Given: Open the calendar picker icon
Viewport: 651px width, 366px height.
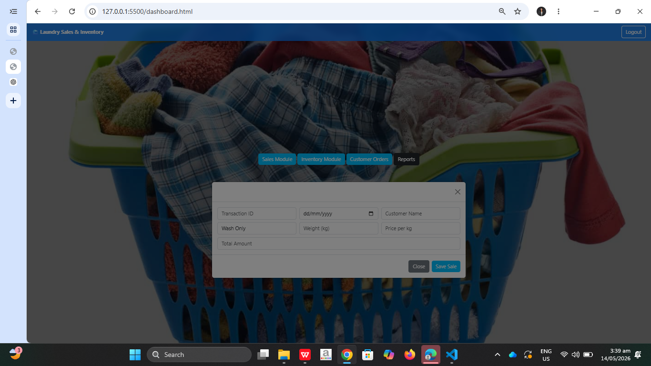Looking at the screenshot, I should tap(371, 213).
